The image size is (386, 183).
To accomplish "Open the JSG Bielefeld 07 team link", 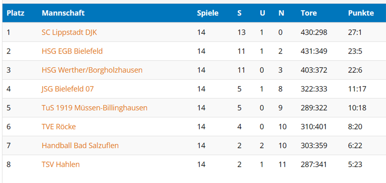I will pyautogui.click(x=68, y=89).
